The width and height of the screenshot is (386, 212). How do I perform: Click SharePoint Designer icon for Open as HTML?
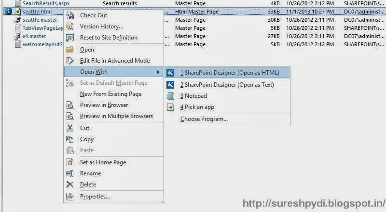[170, 73]
